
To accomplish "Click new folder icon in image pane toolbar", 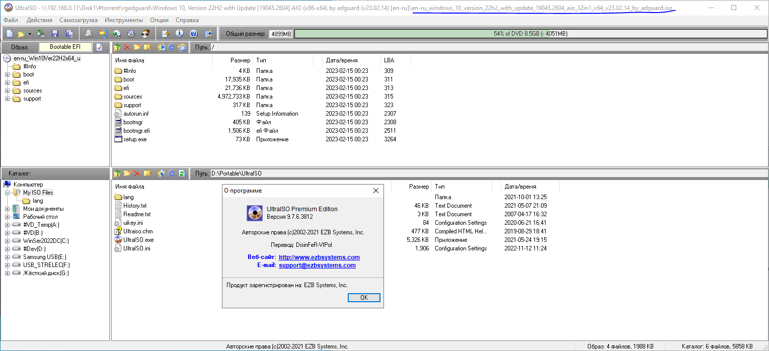I will (137, 47).
